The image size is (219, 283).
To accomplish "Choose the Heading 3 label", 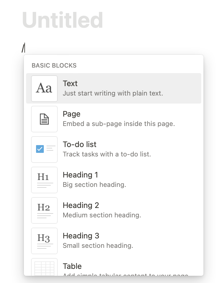I will (x=81, y=236).
